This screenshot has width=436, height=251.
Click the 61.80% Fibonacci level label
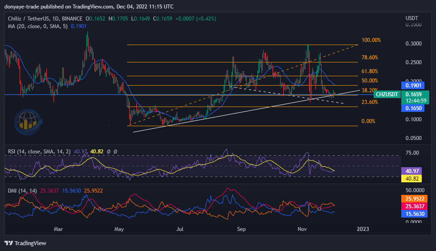pyautogui.click(x=370, y=71)
